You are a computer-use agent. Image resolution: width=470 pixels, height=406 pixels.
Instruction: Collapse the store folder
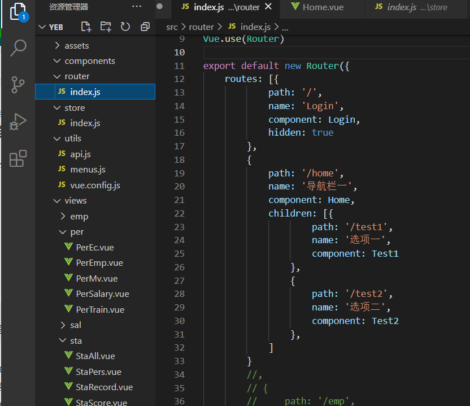(x=57, y=108)
